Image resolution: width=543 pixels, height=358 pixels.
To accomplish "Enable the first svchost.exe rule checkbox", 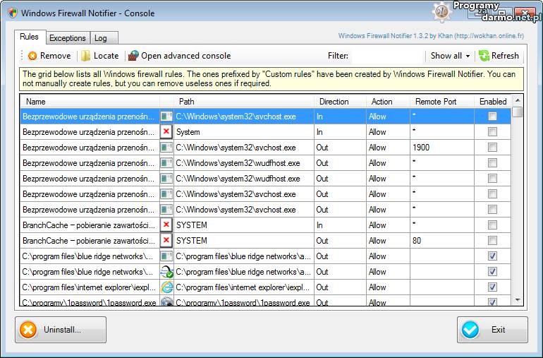I will 492,117.
